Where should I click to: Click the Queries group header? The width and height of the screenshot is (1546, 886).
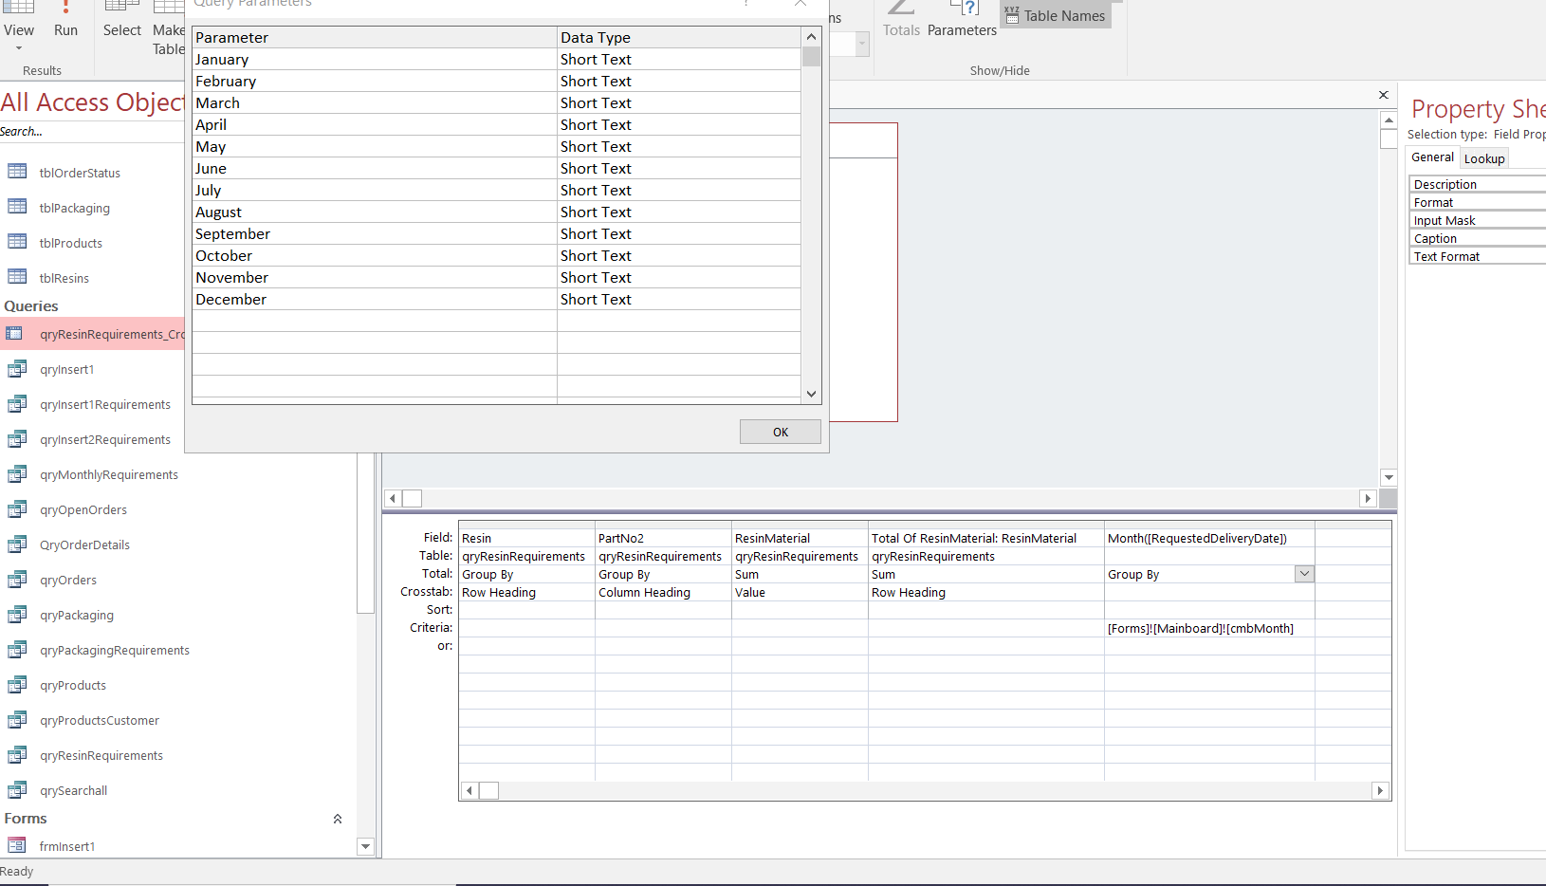tap(31, 305)
